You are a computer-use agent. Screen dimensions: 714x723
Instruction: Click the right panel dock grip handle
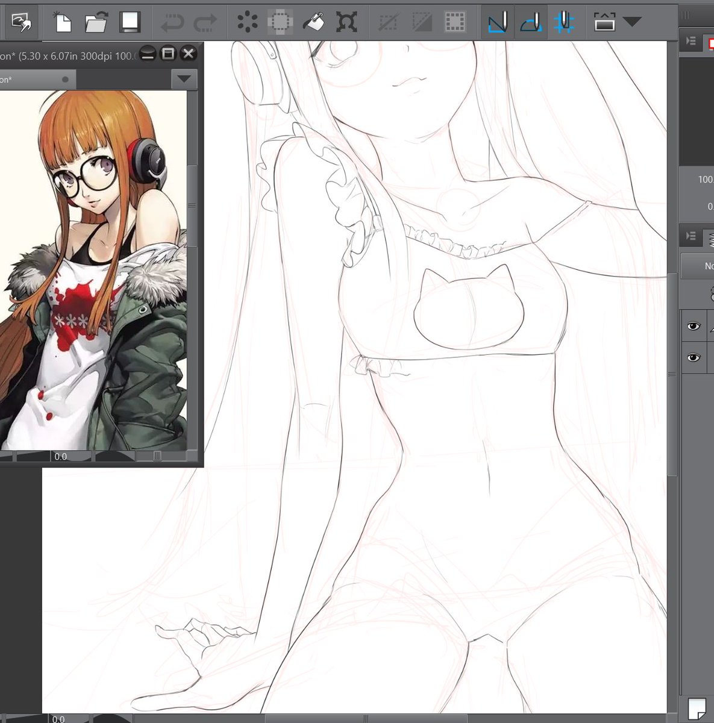685,16
